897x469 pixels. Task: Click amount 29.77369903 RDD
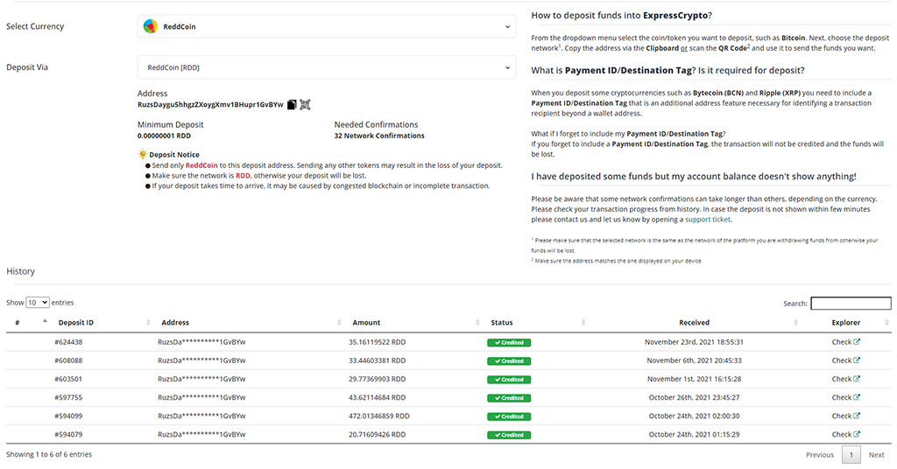[x=377, y=379]
